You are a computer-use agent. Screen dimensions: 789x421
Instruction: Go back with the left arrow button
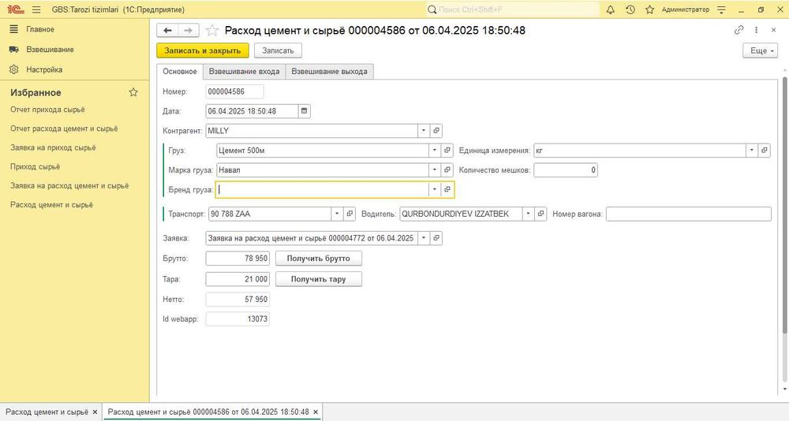(x=167, y=30)
